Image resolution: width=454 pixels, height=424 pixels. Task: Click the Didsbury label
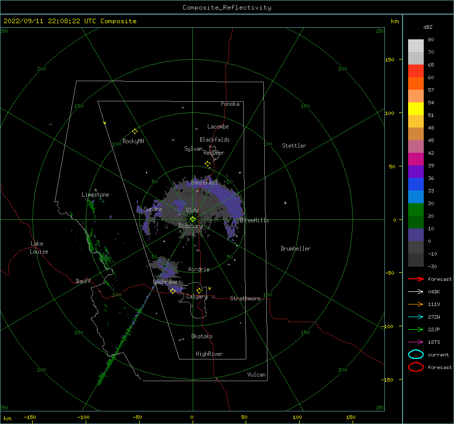190,226
